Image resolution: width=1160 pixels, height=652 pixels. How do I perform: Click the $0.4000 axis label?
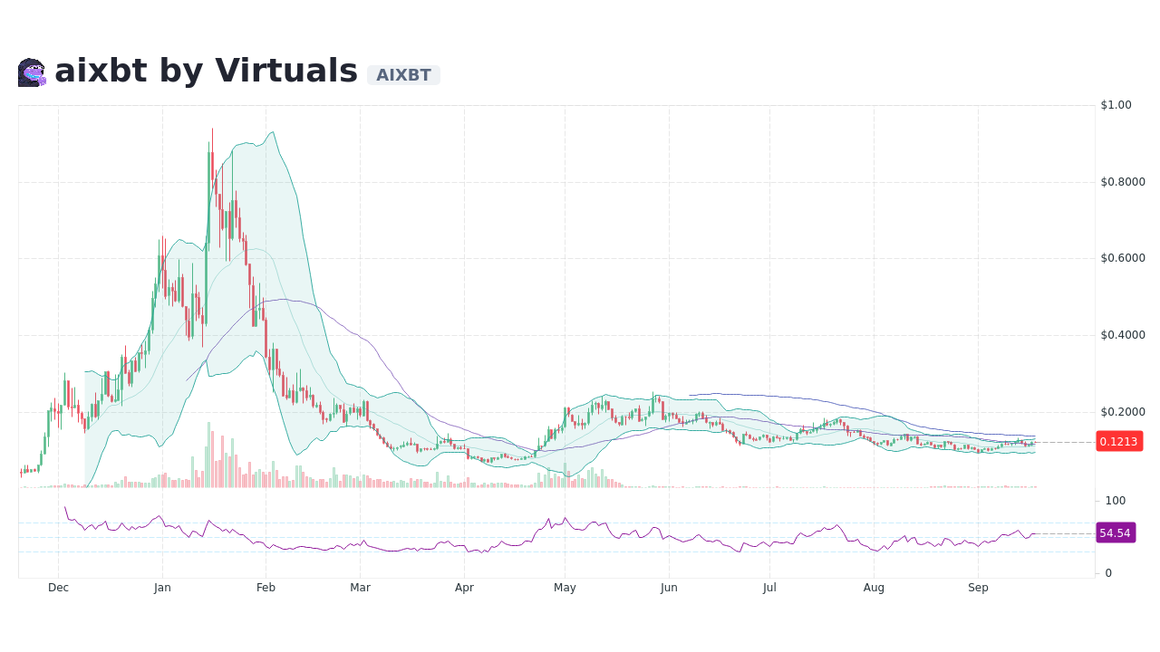click(1121, 334)
